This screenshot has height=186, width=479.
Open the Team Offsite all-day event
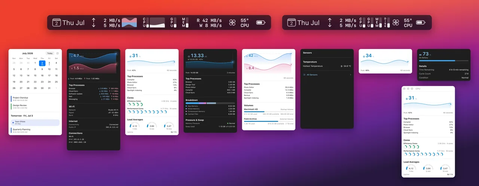pyautogui.click(x=35, y=123)
